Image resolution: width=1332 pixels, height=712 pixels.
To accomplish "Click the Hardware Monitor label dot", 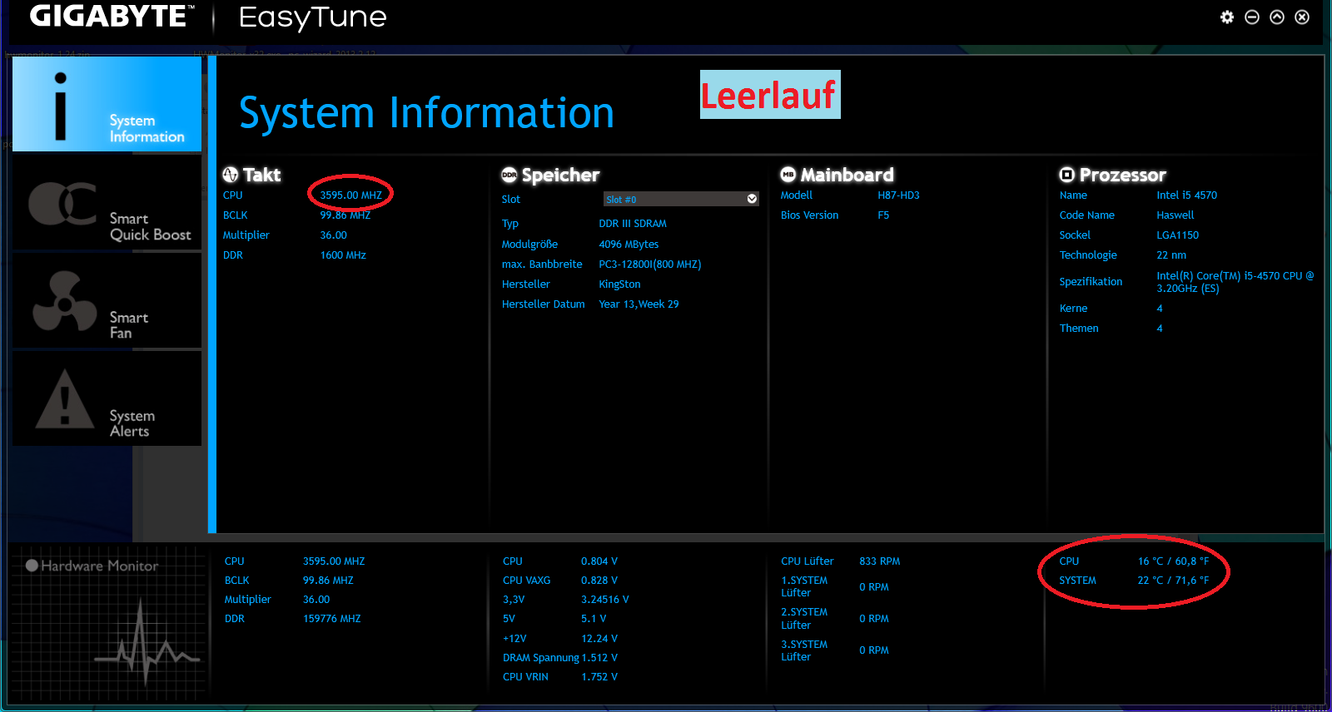I will pyautogui.click(x=32, y=566).
